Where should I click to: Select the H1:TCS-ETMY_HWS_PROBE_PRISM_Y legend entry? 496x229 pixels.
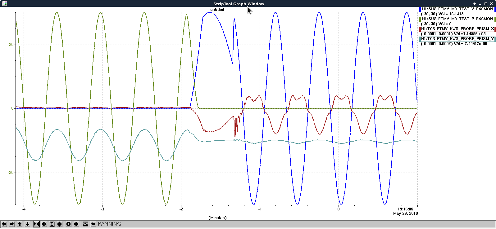(x=457, y=39)
